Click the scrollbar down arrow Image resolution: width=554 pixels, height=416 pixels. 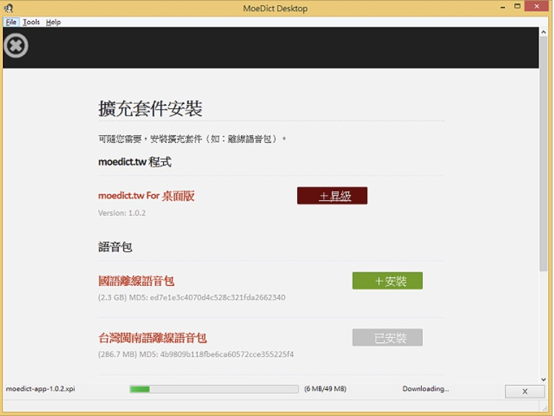coord(543,379)
